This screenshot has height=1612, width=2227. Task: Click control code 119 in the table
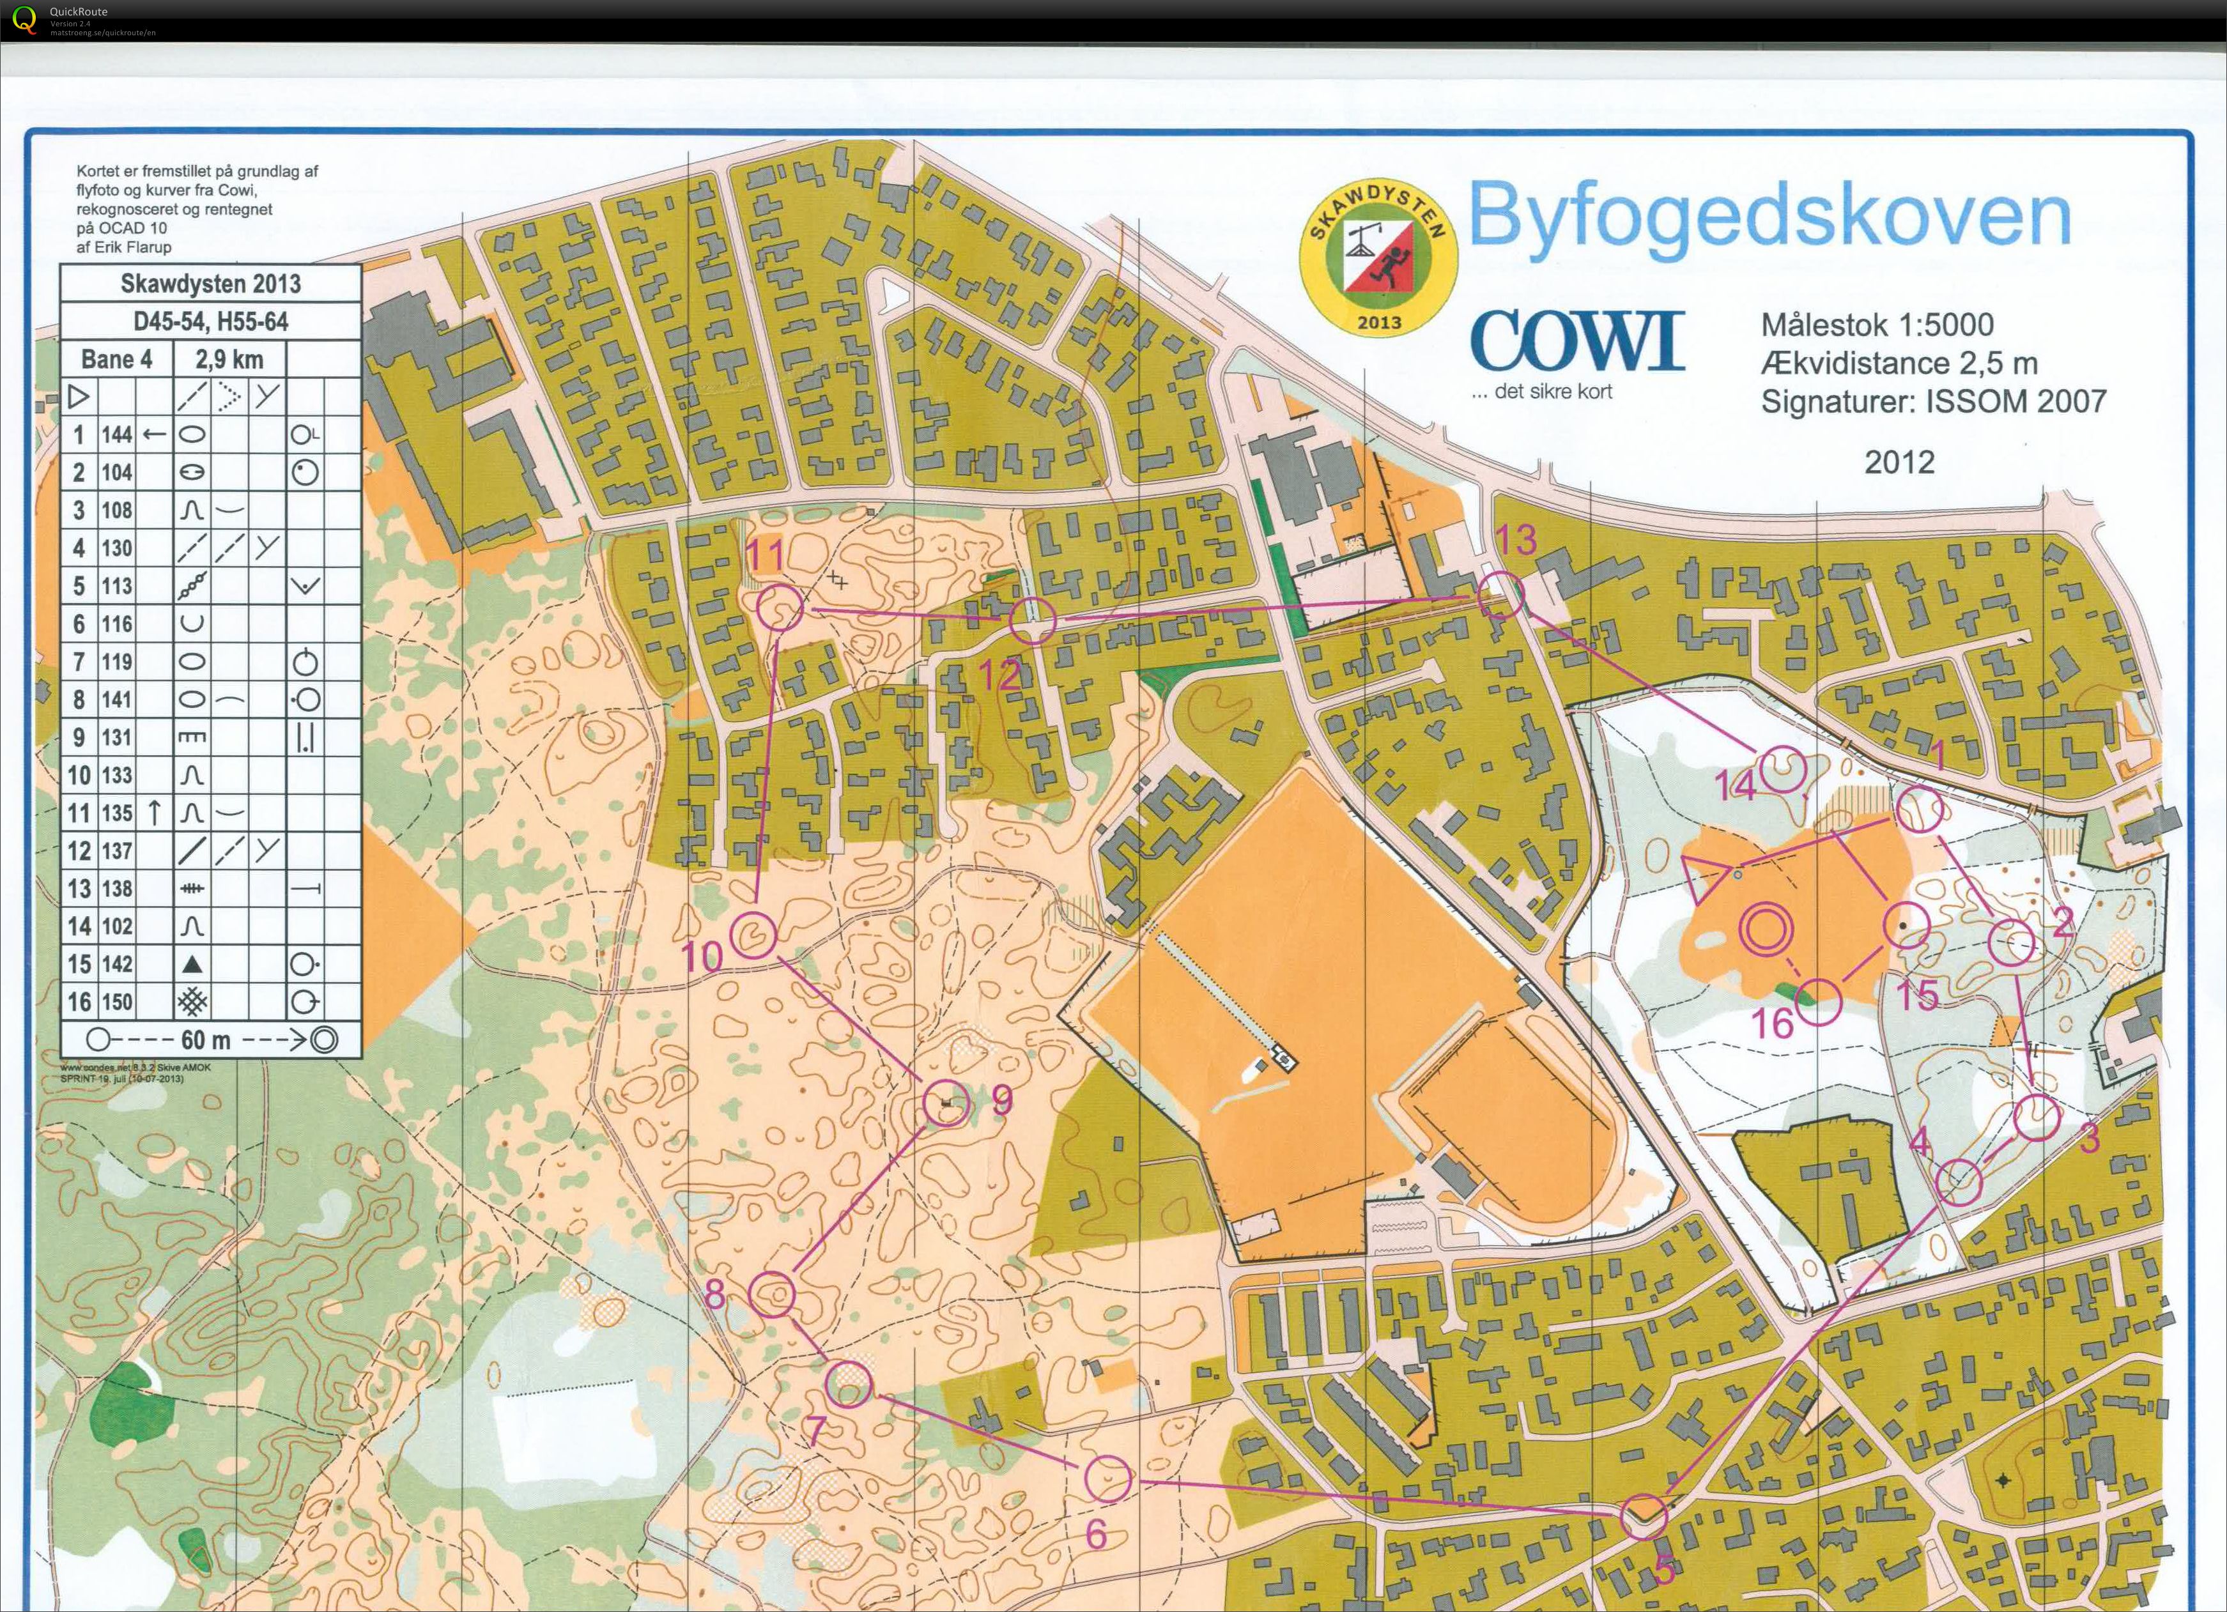coord(117,662)
